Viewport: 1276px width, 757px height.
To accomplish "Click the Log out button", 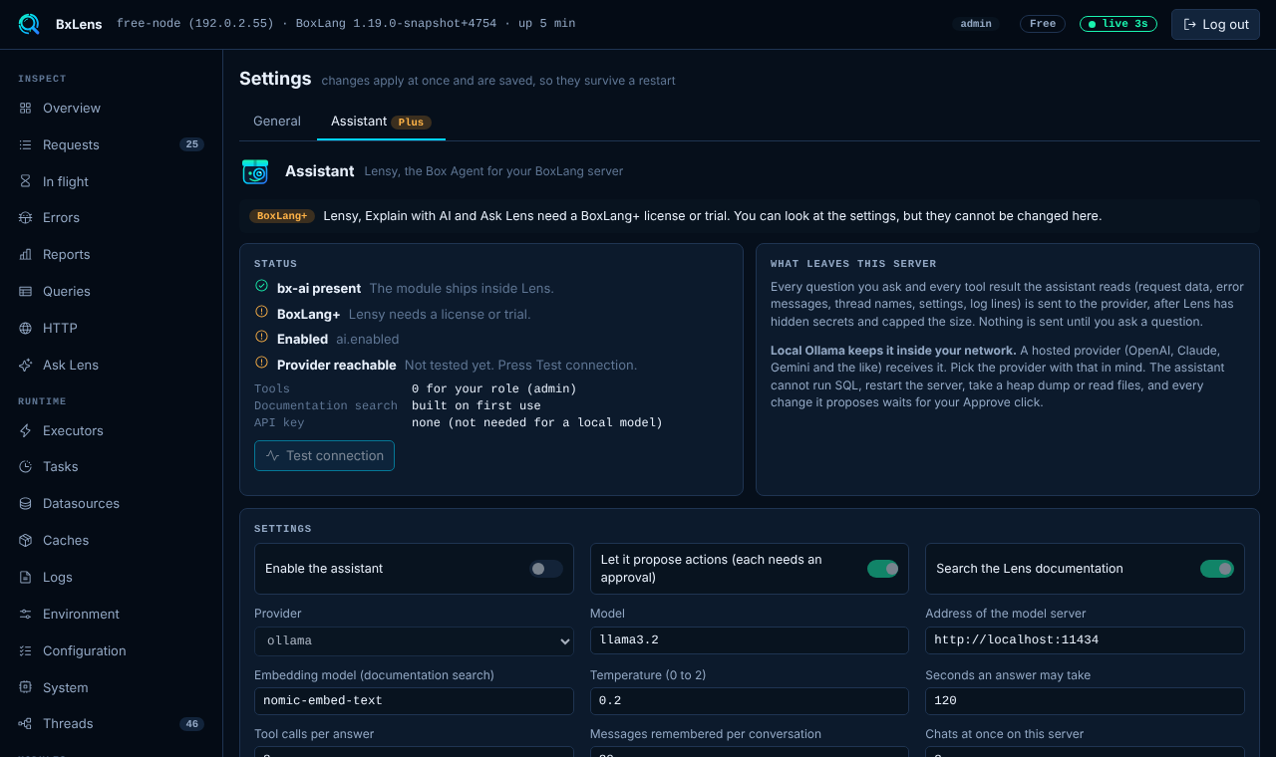I will [x=1215, y=24].
